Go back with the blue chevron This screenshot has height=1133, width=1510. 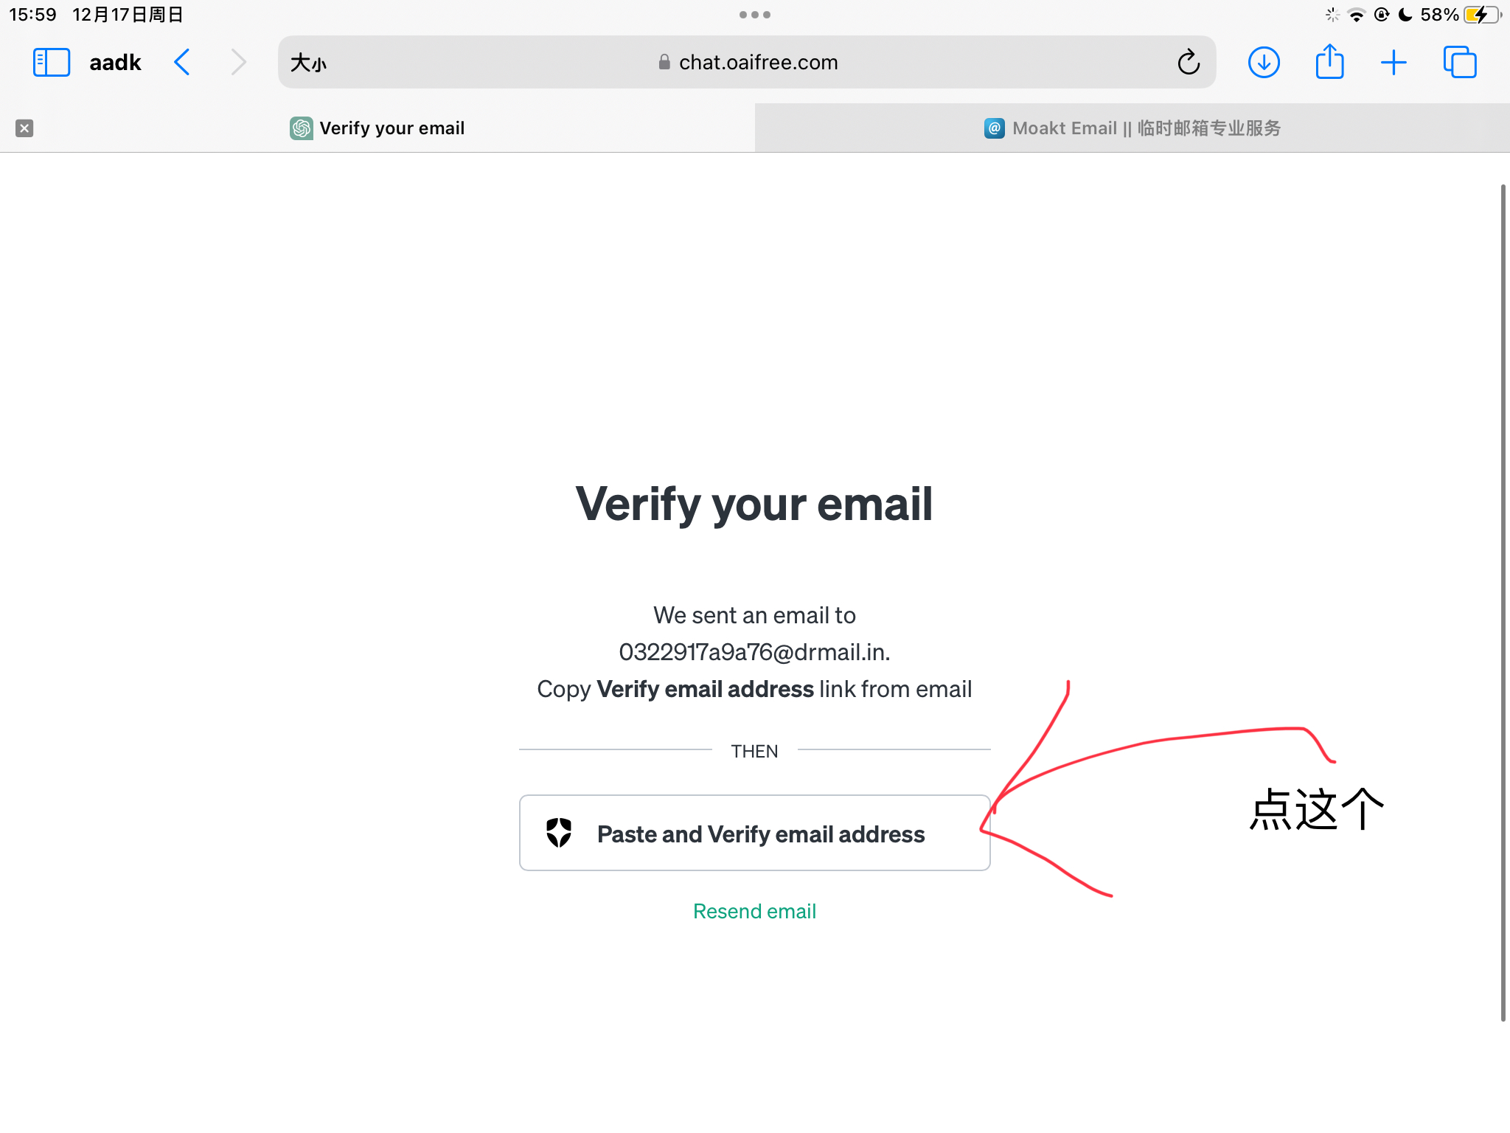click(x=182, y=63)
